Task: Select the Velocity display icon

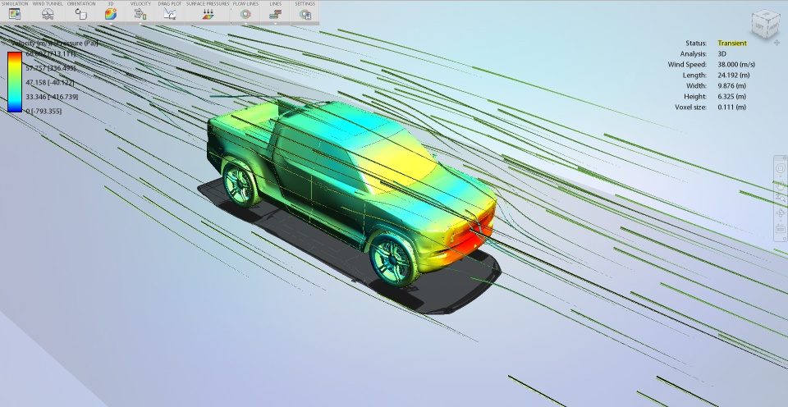Action: tap(140, 14)
